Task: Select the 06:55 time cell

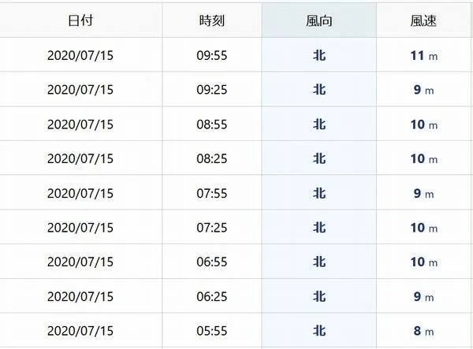Action: point(212,262)
